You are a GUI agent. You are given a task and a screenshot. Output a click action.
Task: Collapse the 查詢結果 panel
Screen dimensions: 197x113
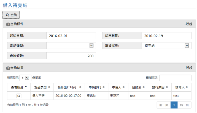click(188, 68)
